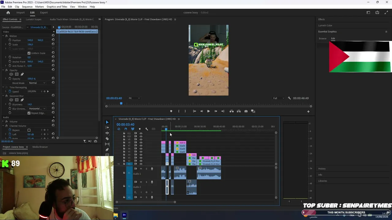Screen dimensions: 392x220
Task: Collapse the Motion effect section
Action: 3,36
